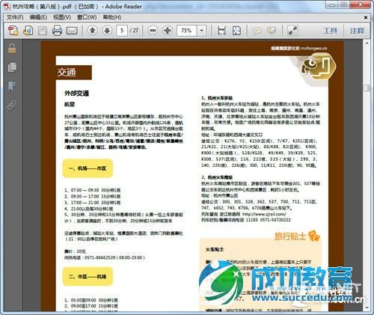
Task: Open the 视图(V) menu
Action: [x=62, y=17]
